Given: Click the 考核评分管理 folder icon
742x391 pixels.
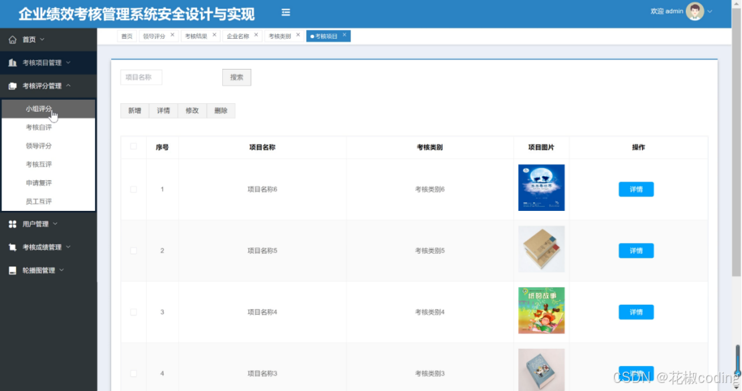Looking at the screenshot, I should 12,86.
